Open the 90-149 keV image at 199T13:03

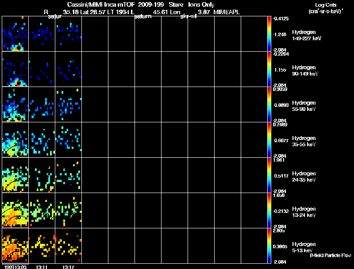(x=15, y=69)
